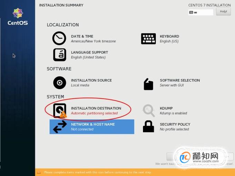Image resolution: width=235 pixels, height=176 pixels.
Task: Open Network & Host Name arrows icon
Action: coord(60,127)
